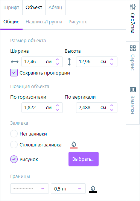Switch to the Абзац tab
Image resolution: width=140 pixels, height=201 pixels.
point(55,8)
